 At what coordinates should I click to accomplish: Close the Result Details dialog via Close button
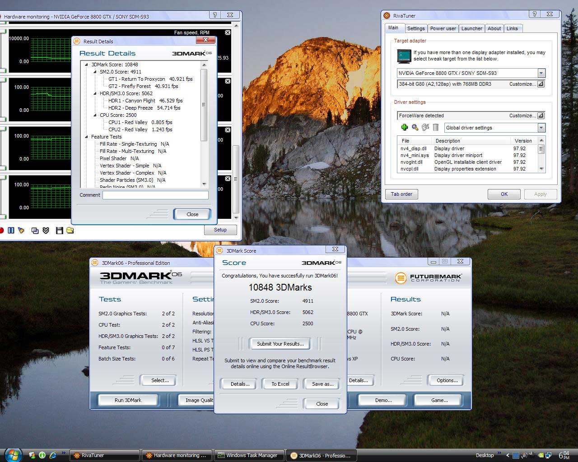(192, 214)
